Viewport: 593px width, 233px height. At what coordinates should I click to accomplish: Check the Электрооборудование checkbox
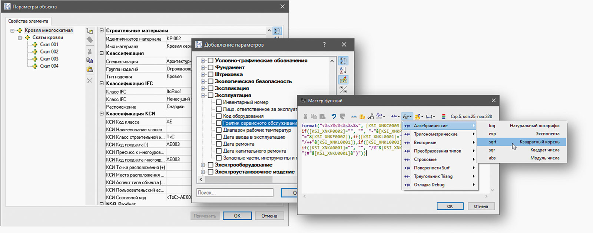tap(211, 165)
